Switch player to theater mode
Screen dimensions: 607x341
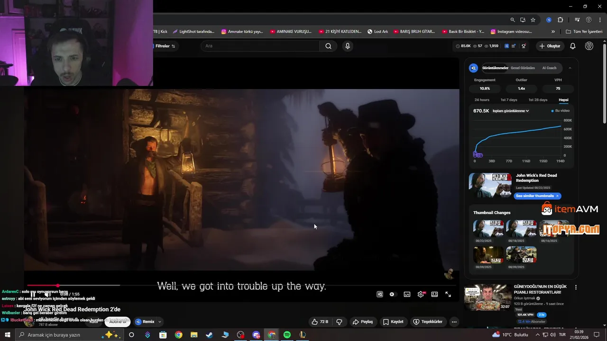[x=434, y=294]
